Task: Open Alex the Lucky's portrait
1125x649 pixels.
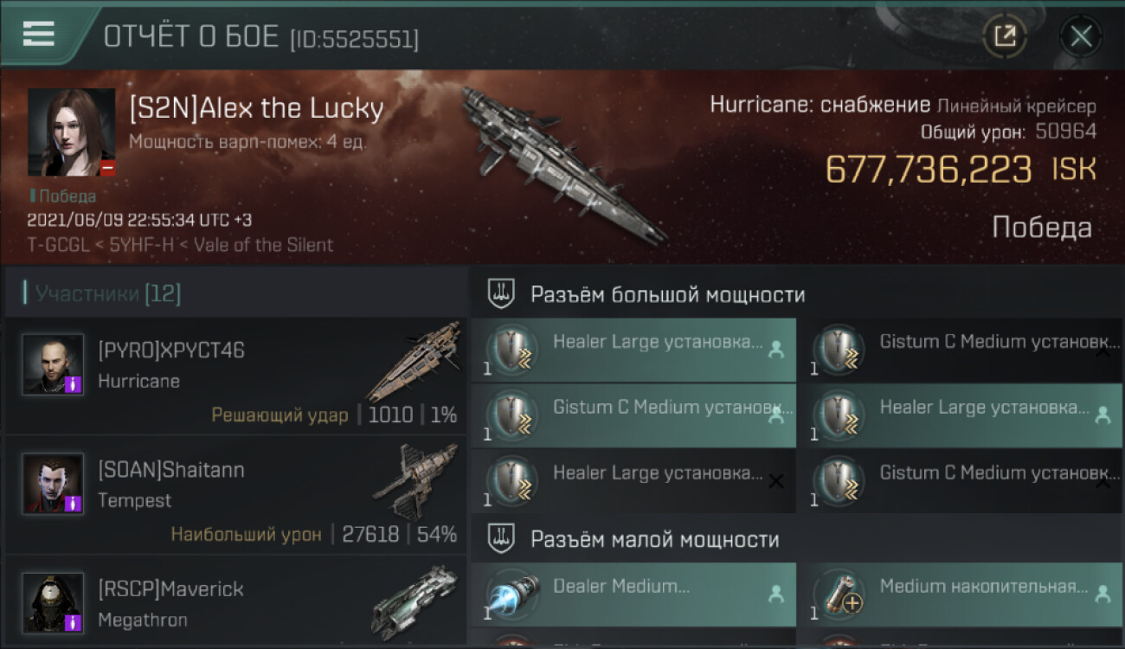Action: click(71, 132)
